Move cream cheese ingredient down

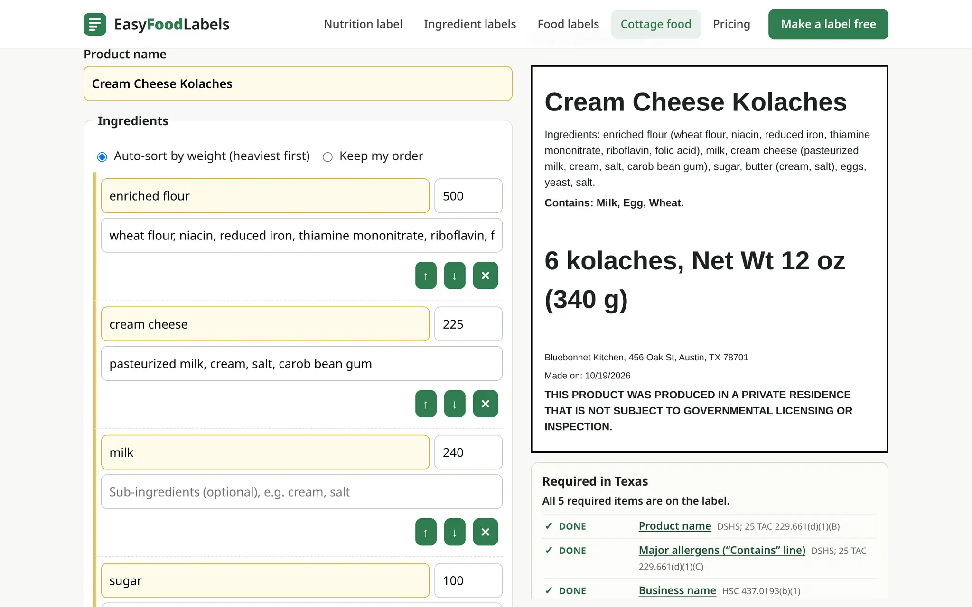pyautogui.click(x=455, y=404)
